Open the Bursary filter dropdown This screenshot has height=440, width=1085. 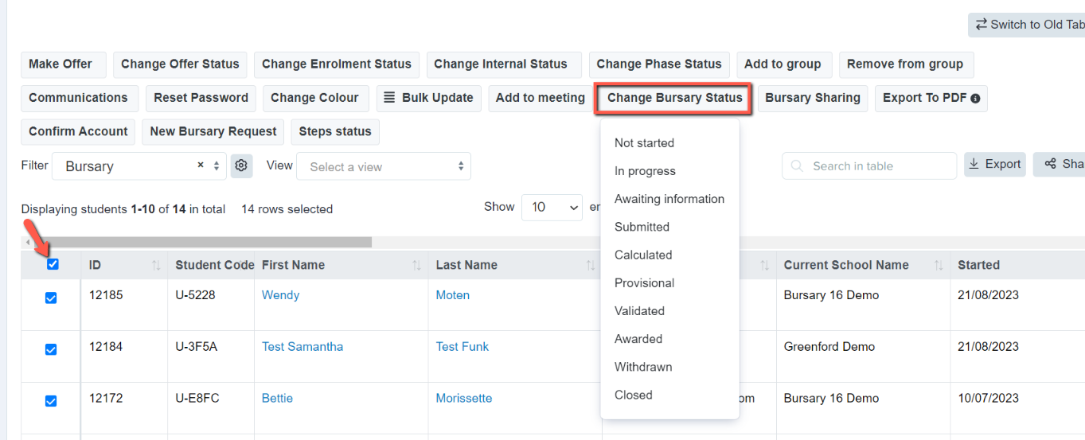[x=139, y=166]
